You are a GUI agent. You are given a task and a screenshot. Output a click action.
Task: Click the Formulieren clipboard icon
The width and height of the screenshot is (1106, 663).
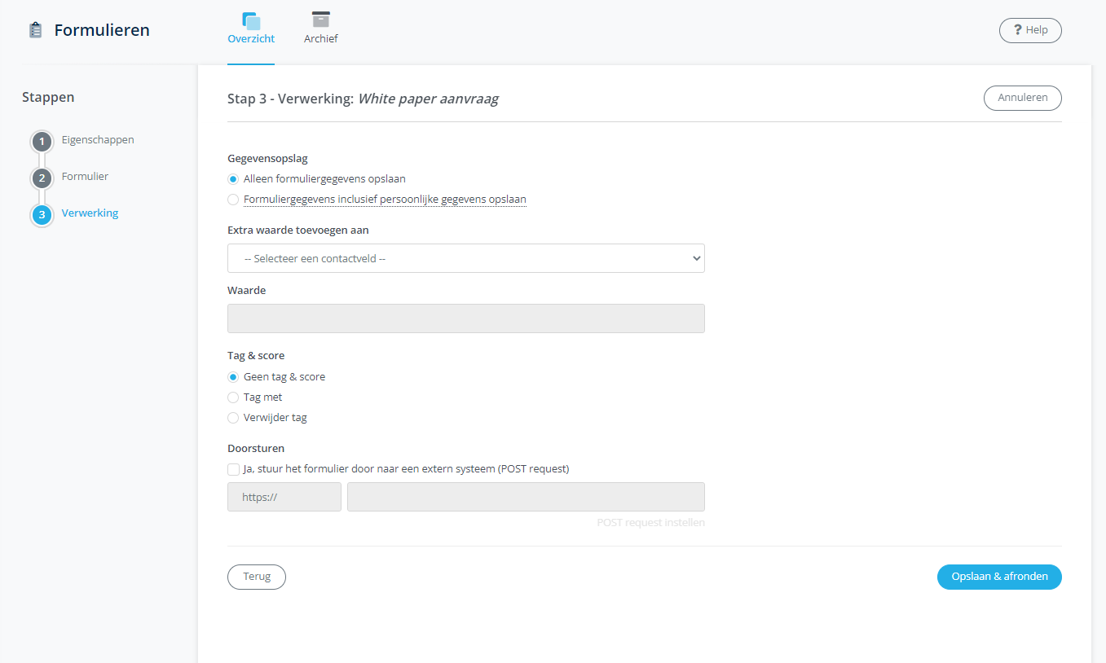pos(35,31)
